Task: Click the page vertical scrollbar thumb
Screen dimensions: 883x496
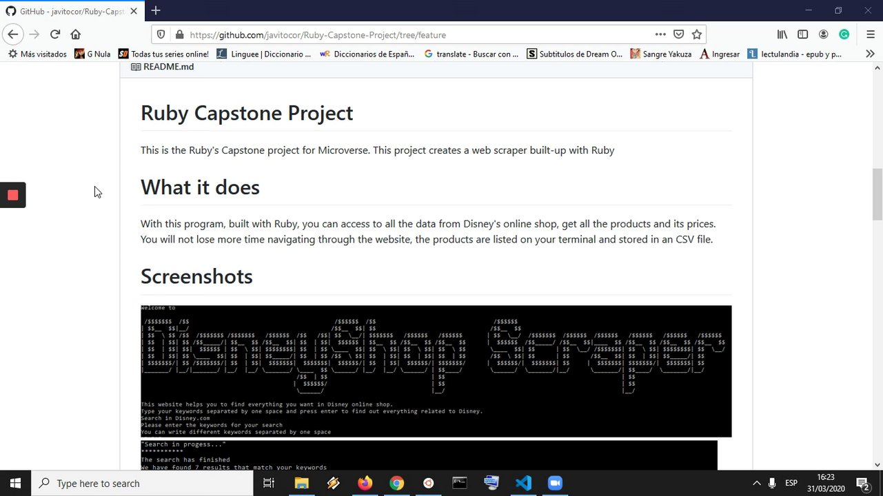Action: point(877,194)
